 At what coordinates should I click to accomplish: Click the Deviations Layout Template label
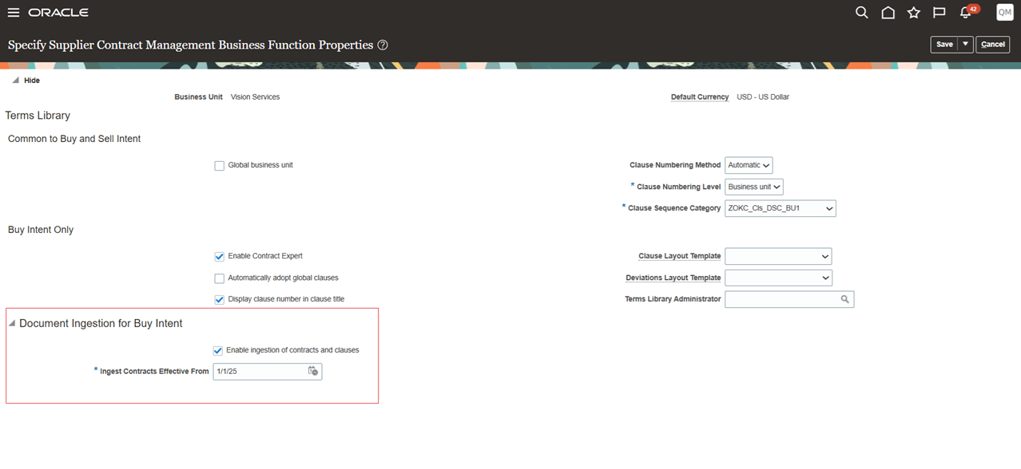tap(673, 278)
